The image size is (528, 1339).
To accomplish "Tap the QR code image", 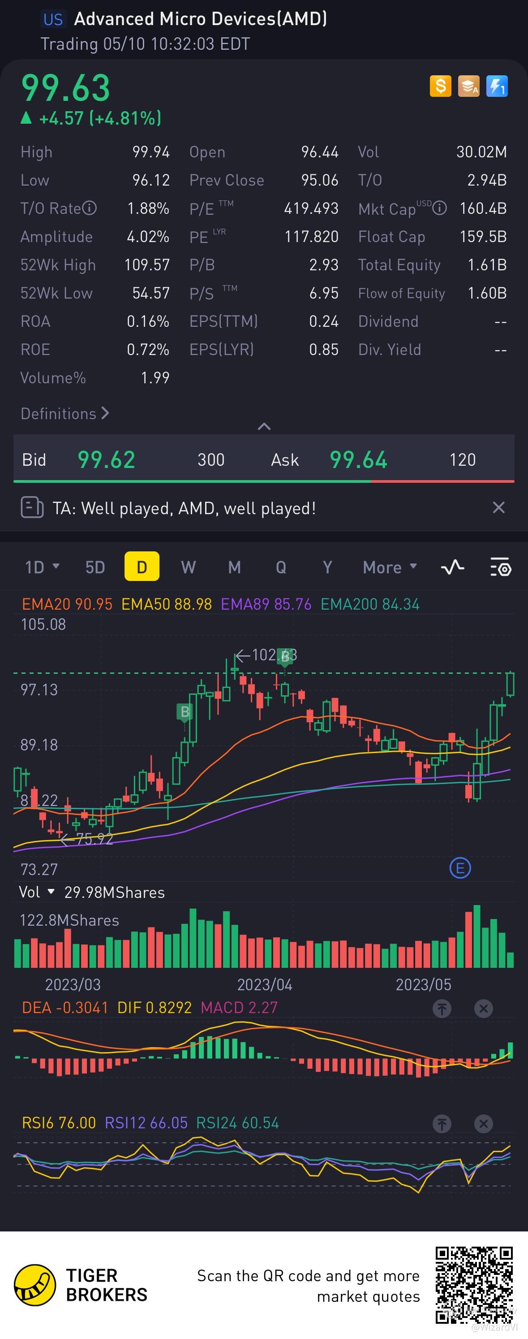I will point(474,1284).
